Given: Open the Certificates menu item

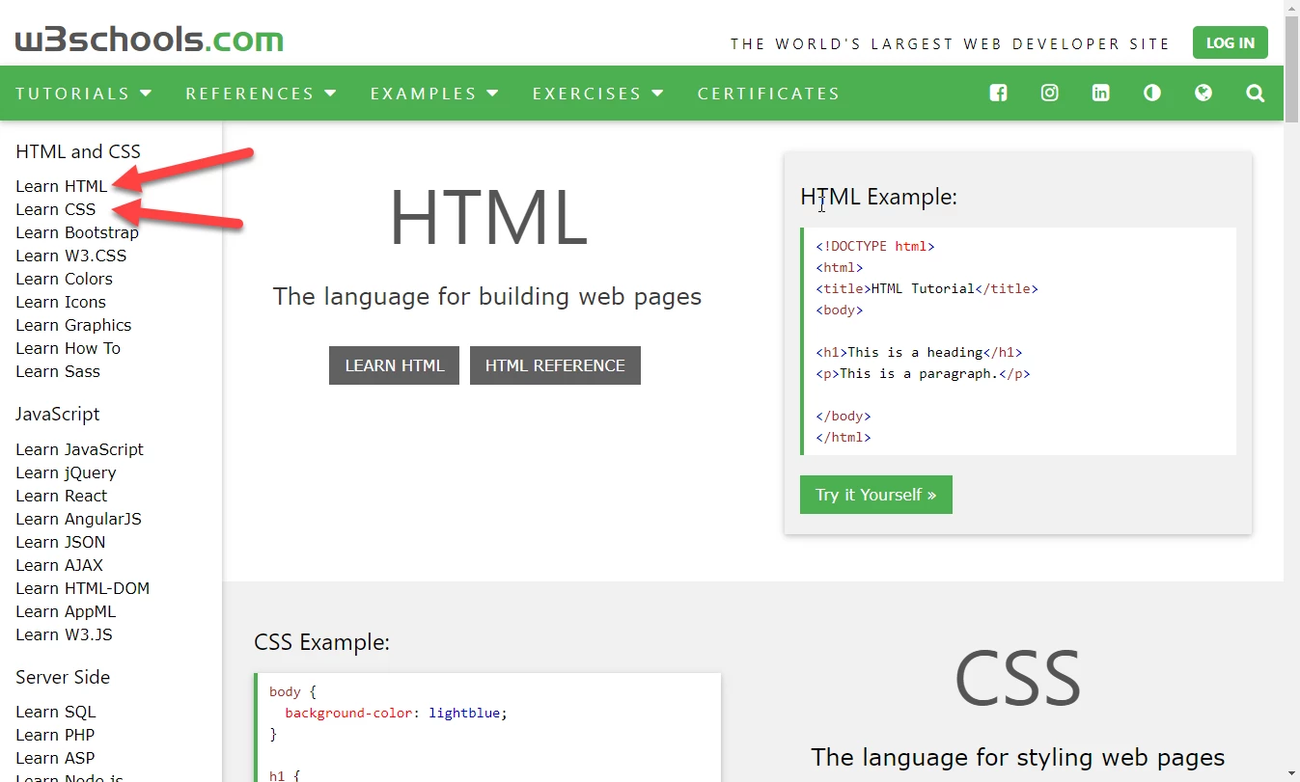Looking at the screenshot, I should tap(768, 94).
